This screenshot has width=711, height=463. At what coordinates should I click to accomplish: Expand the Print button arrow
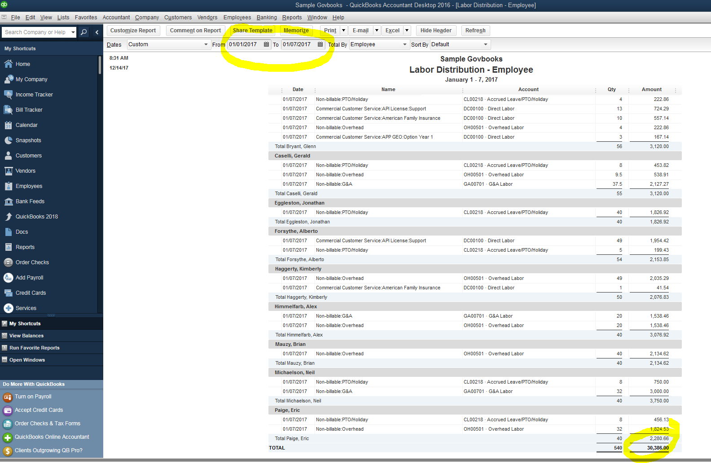(343, 31)
